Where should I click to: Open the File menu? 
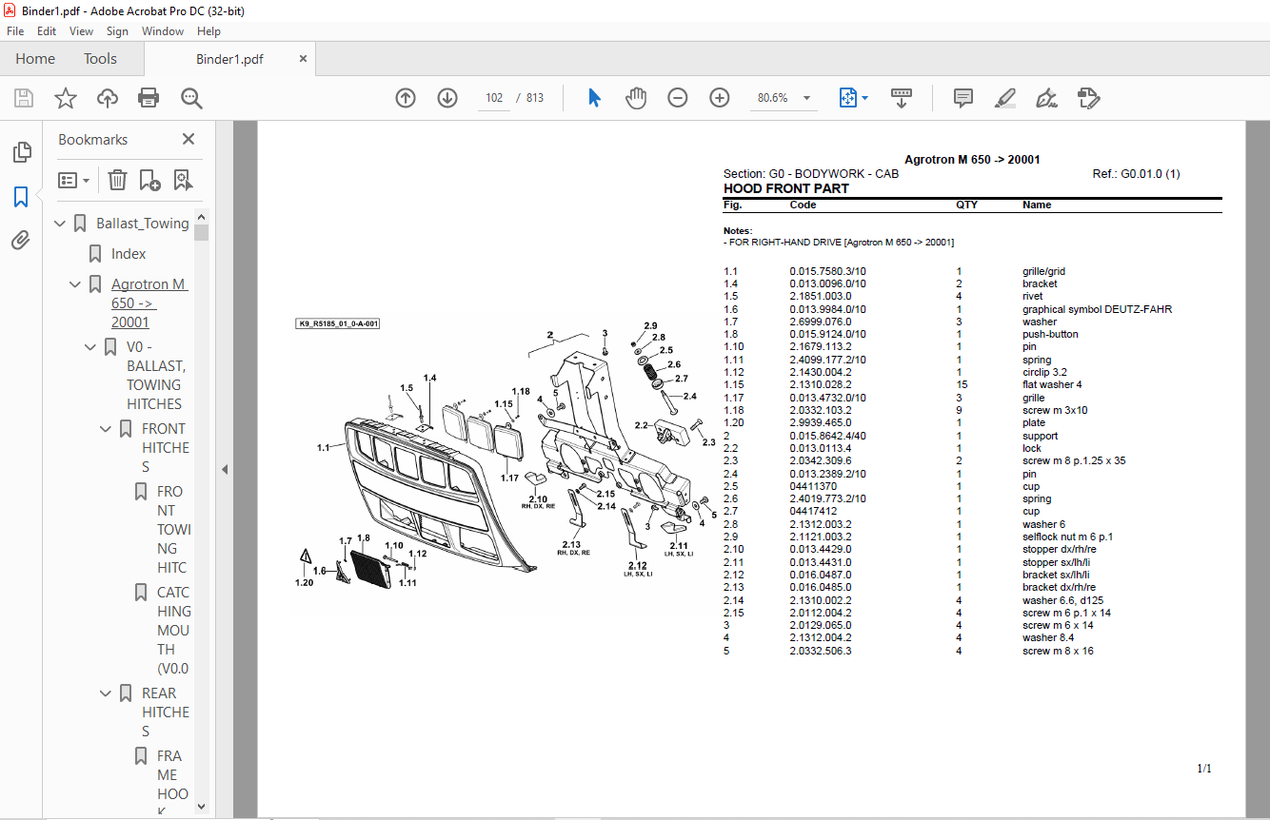[x=15, y=31]
